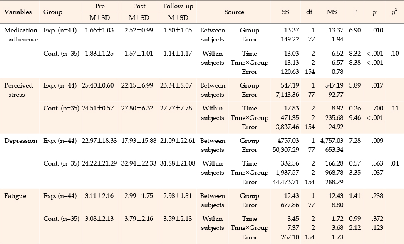Click the Fatigue variable label

[x=15, y=196]
